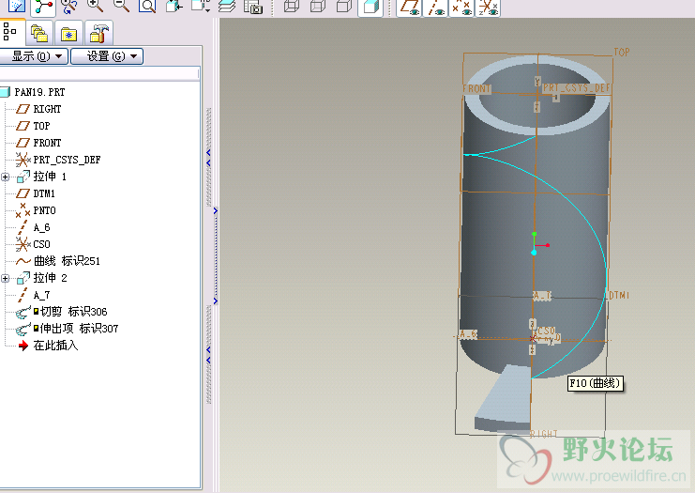Expand the 拉伸 2 feature node

tap(6, 278)
